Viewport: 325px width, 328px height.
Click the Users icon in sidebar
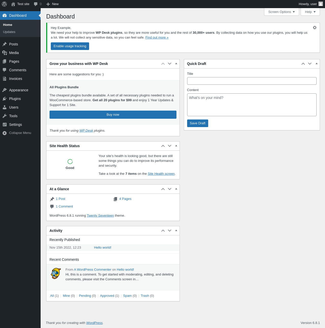(5, 107)
